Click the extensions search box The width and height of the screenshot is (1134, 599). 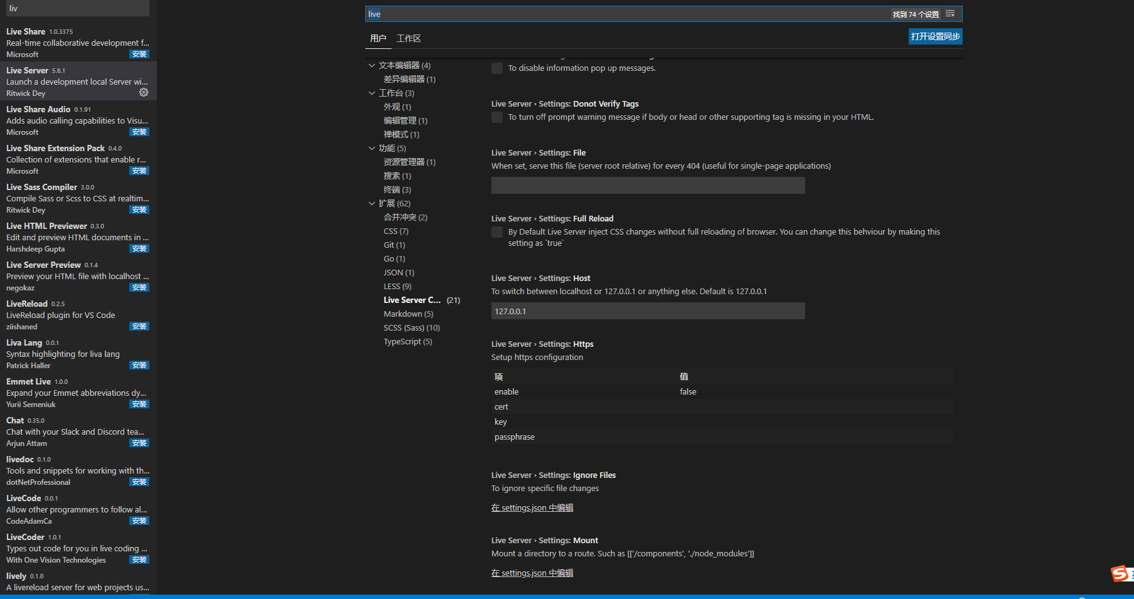point(78,8)
